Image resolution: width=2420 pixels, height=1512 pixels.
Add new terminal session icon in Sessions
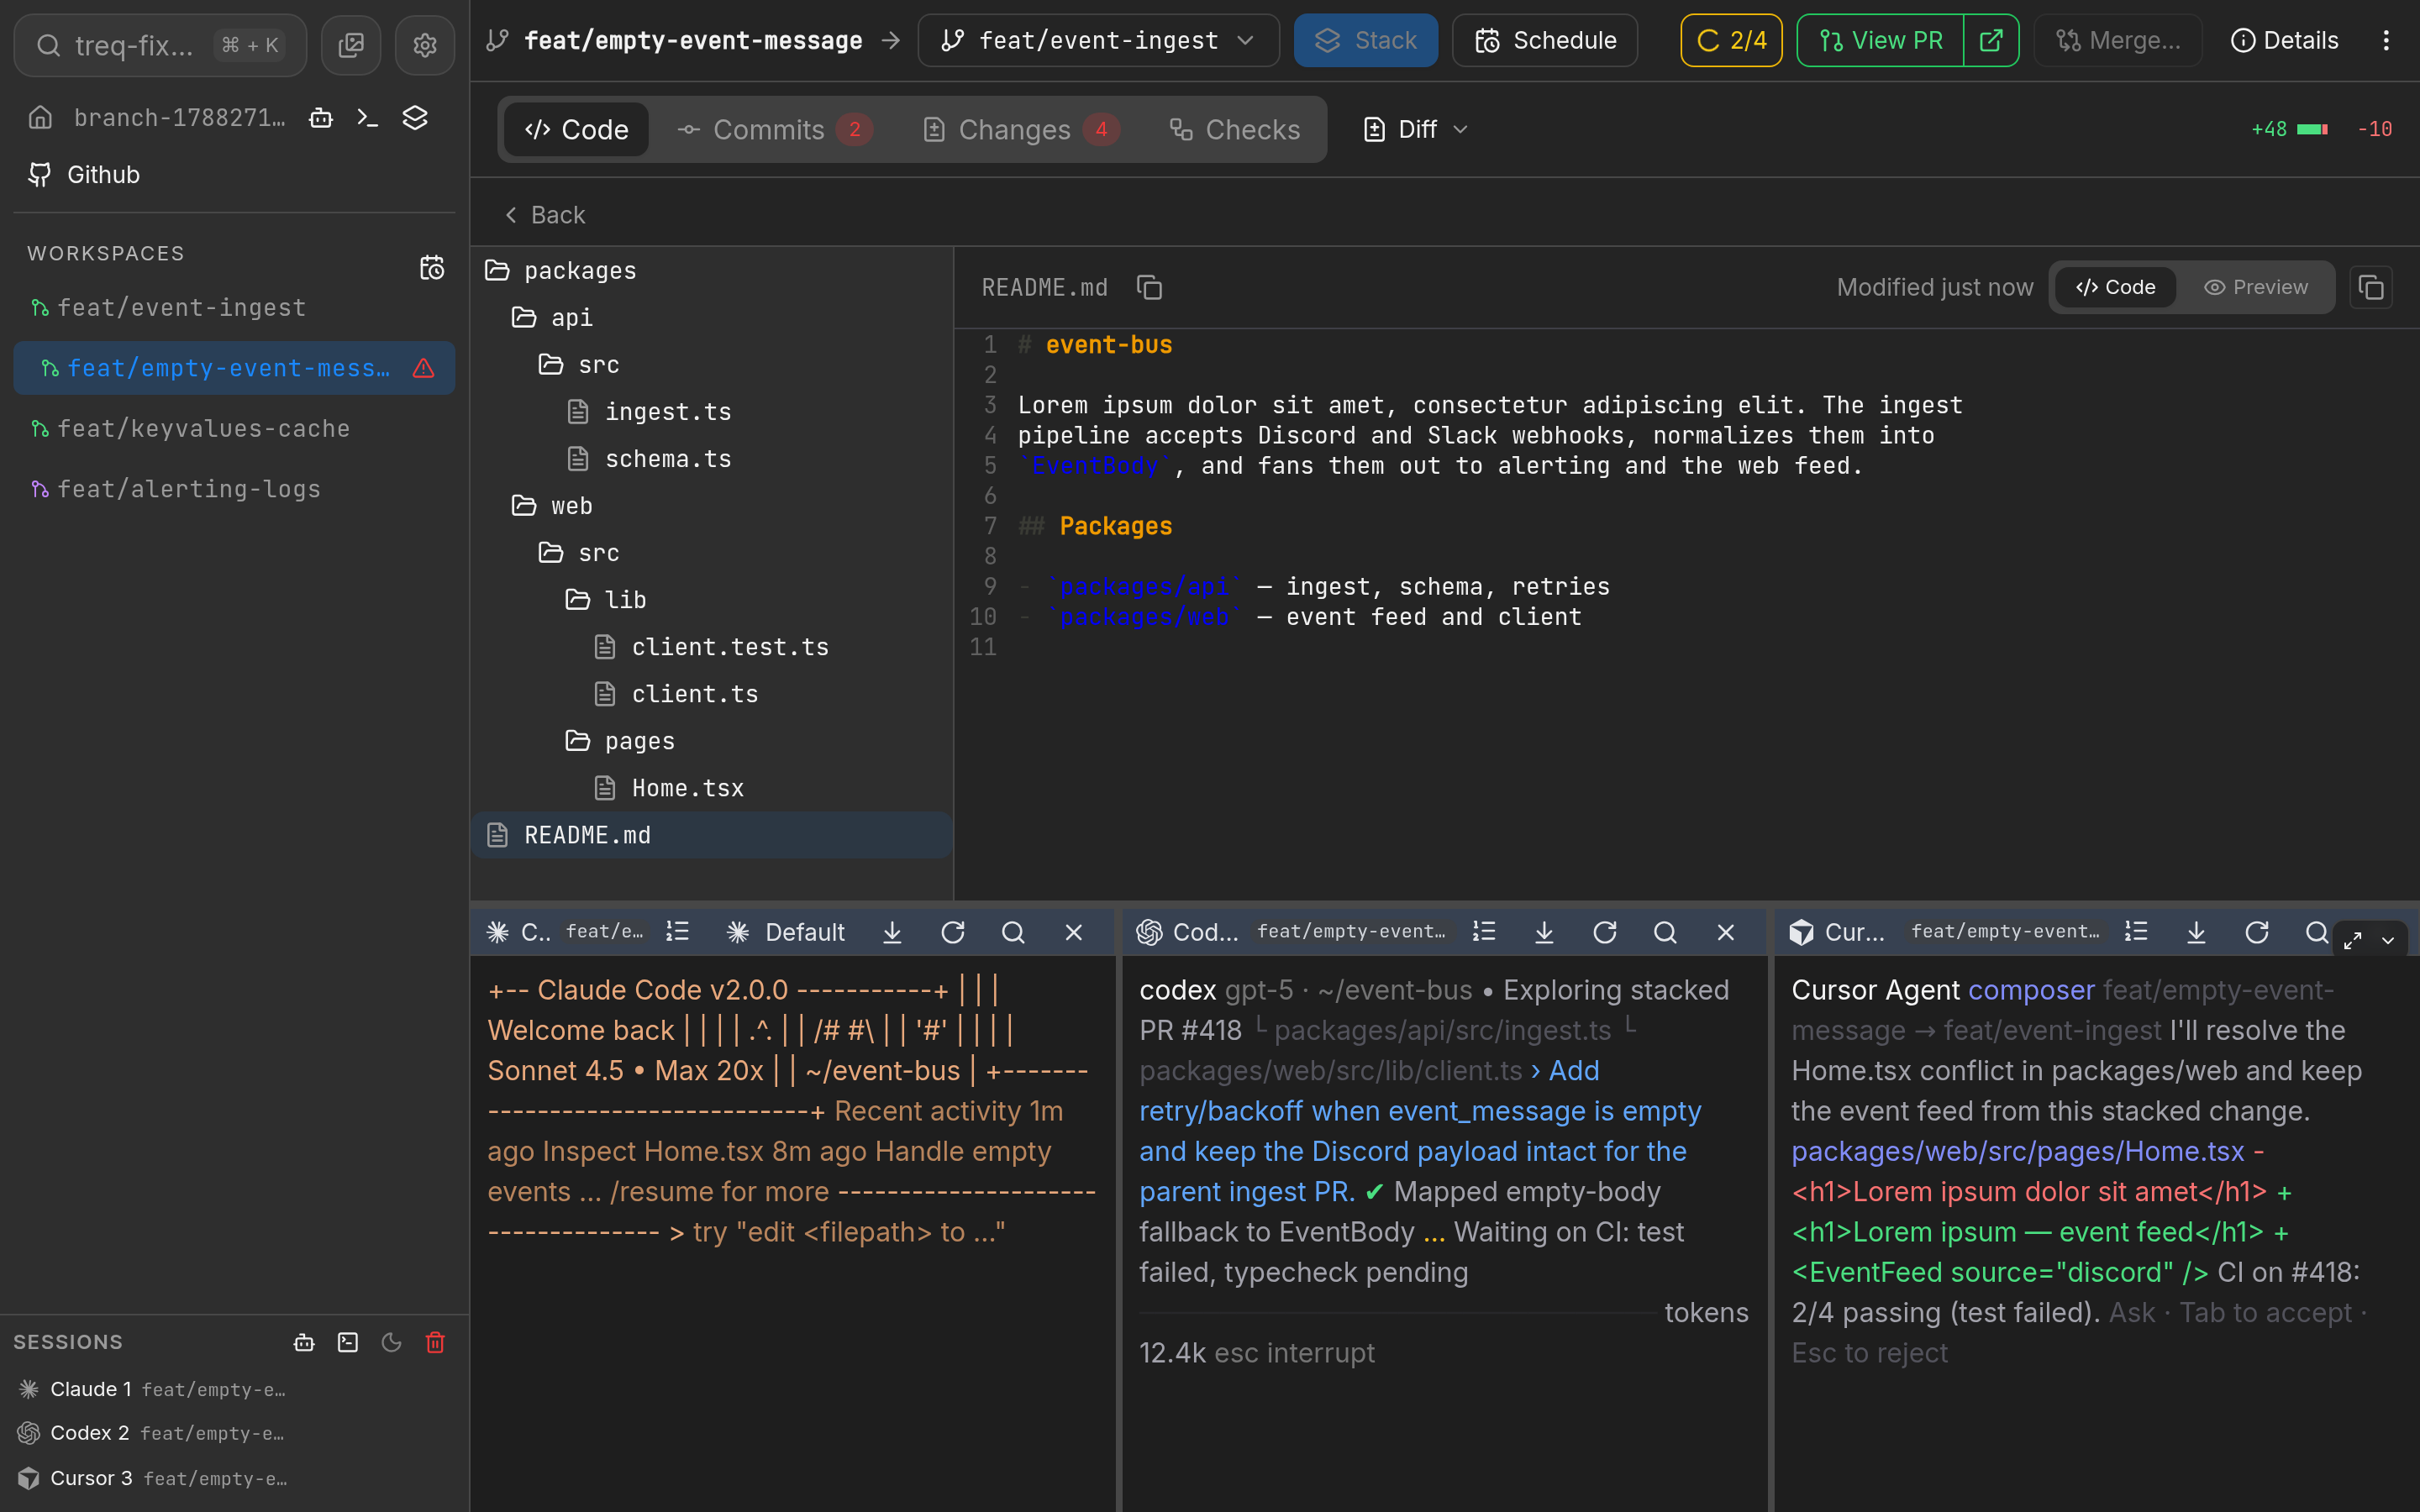pyautogui.click(x=348, y=1342)
